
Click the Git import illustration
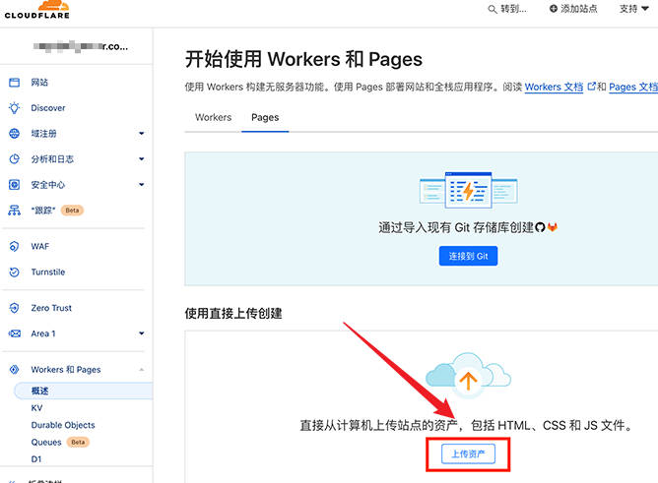[468, 190]
